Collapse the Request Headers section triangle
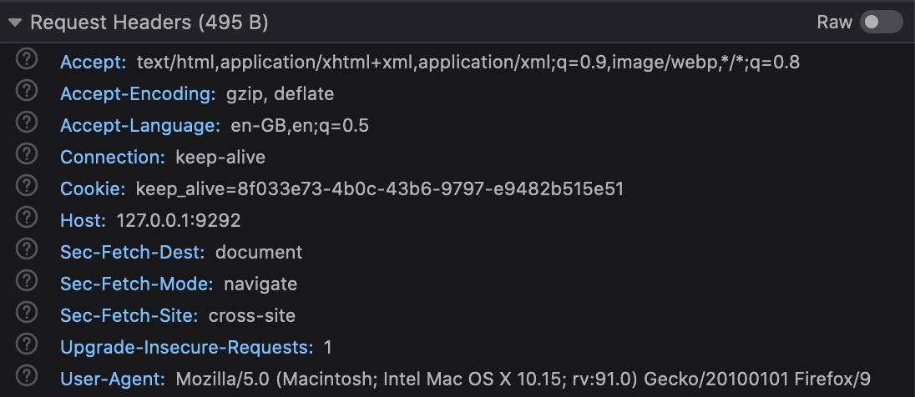This screenshot has height=397, width=915. (15, 23)
